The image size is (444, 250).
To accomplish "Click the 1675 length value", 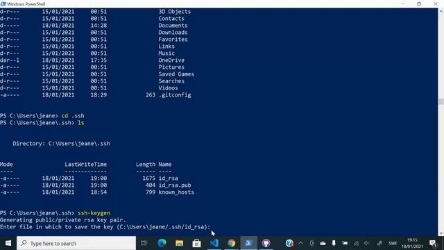I will click(148, 178).
